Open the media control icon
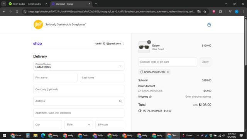 230,12
